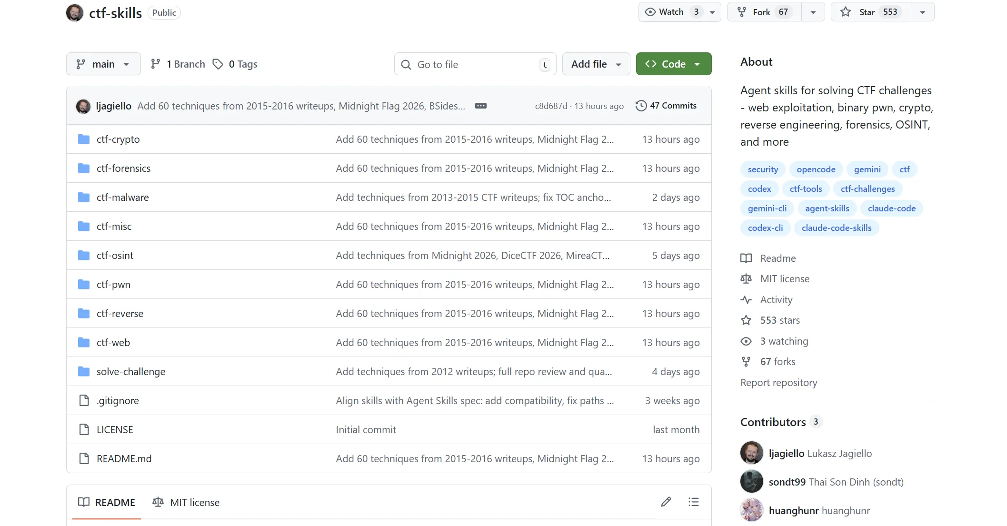Click Report repository link
The width and height of the screenshot is (1007, 526).
coord(778,382)
